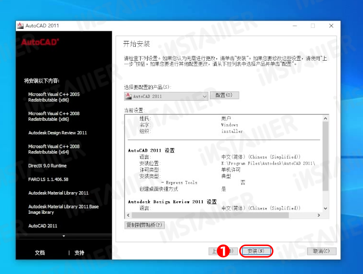Click the AutoCAD logo in sidebar

[40, 42]
